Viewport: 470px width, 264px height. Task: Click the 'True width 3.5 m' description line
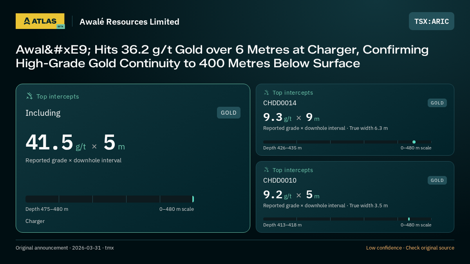point(325,205)
